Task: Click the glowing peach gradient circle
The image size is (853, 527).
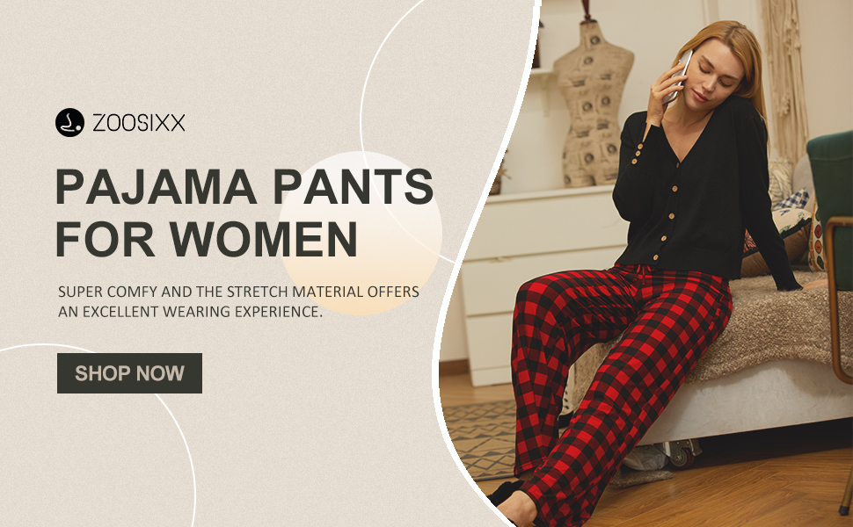Action: pyautogui.click(x=361, y=233)
